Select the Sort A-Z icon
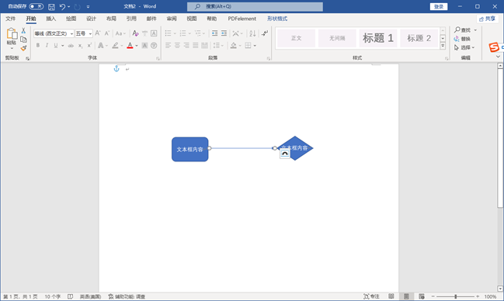This screenshot has width=504, height=301. (252, 33)
